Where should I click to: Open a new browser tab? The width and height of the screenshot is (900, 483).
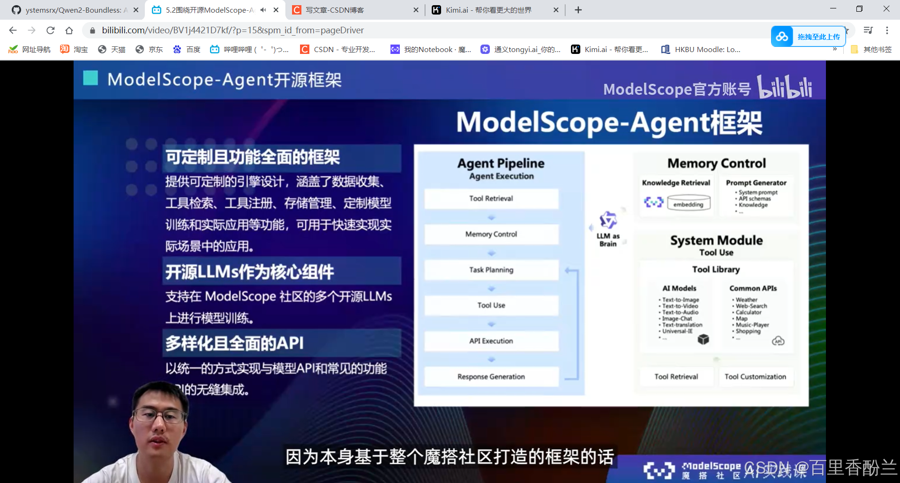click(x=578, y=10)
